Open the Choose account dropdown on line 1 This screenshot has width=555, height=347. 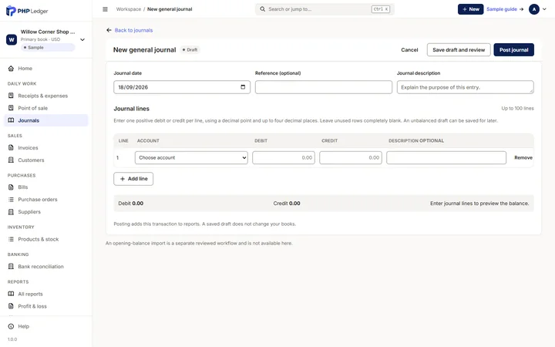191,157
